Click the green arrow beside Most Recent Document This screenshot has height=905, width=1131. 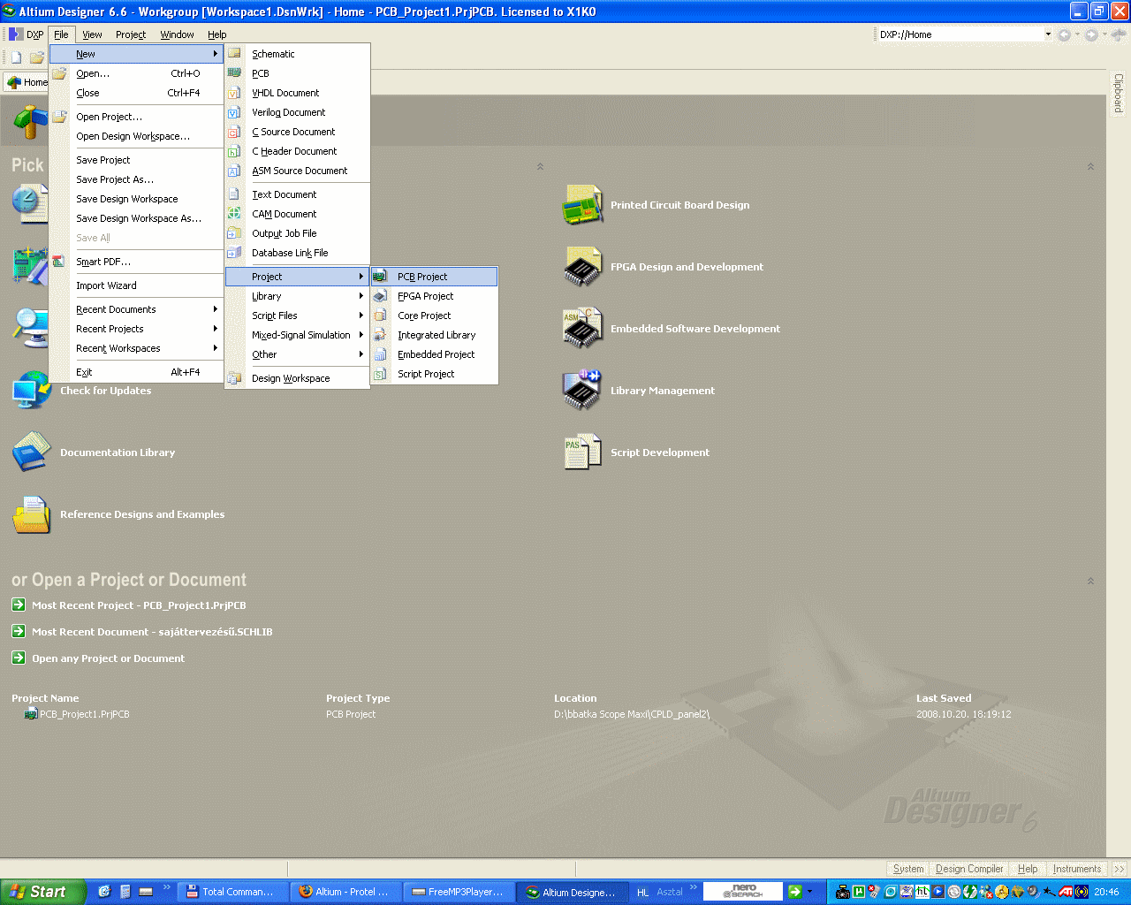coord(19,631)
